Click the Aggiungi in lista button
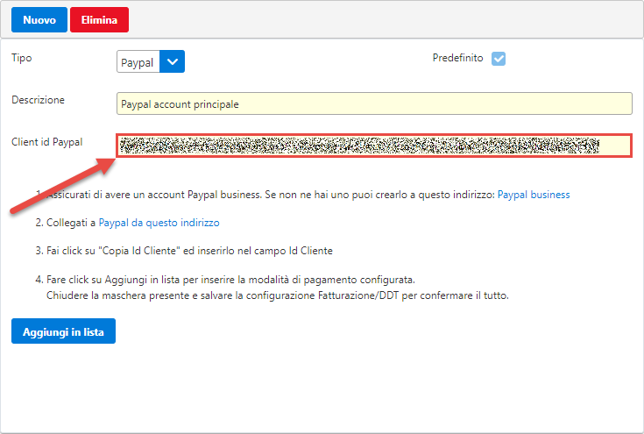644x434 pixels. click(63, 331)
